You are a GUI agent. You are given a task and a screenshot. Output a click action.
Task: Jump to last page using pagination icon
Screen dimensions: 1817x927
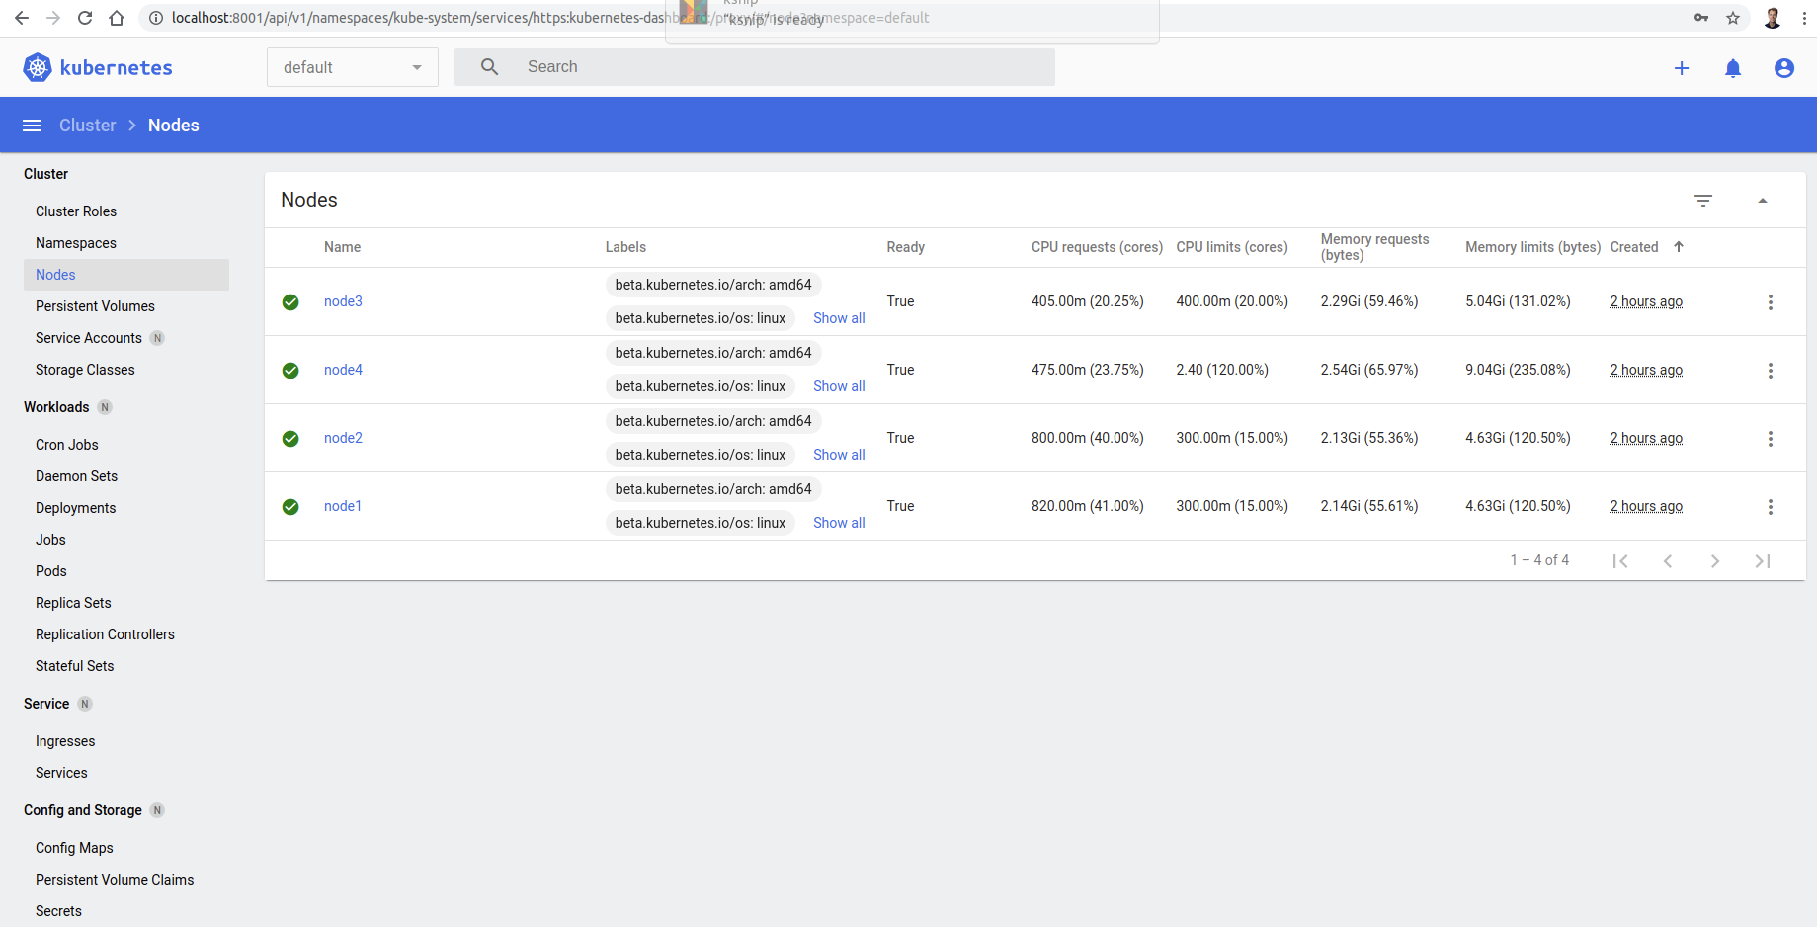pos(1763,560)
